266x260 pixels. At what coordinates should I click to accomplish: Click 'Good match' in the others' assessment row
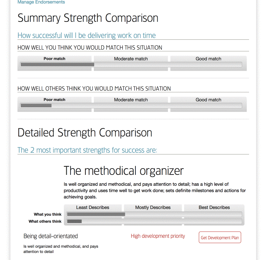[208, 100]
